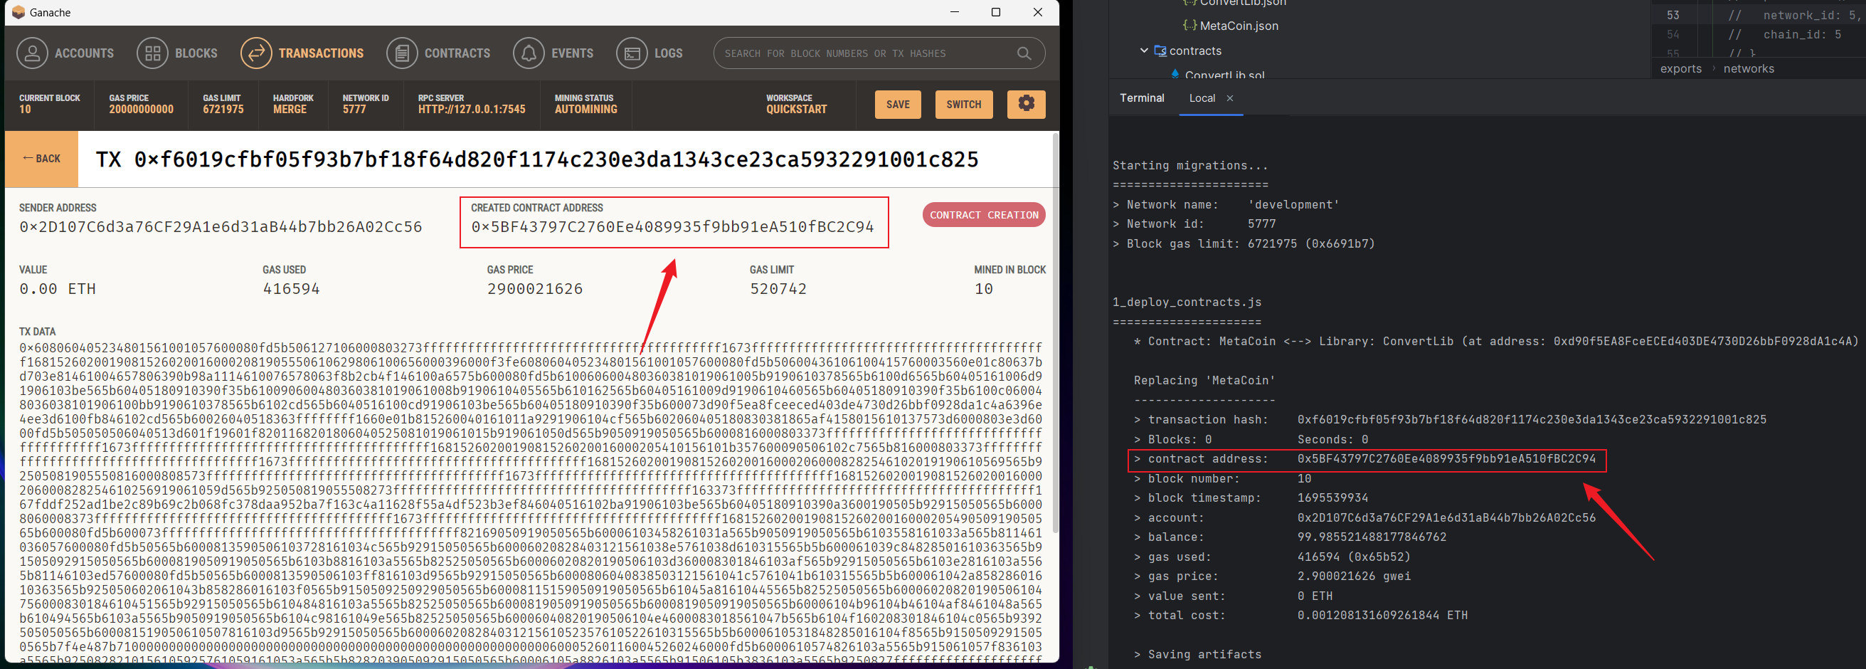
Task: Go back to the transactions list
Action: pyautogui.click(x=41, y=159)
